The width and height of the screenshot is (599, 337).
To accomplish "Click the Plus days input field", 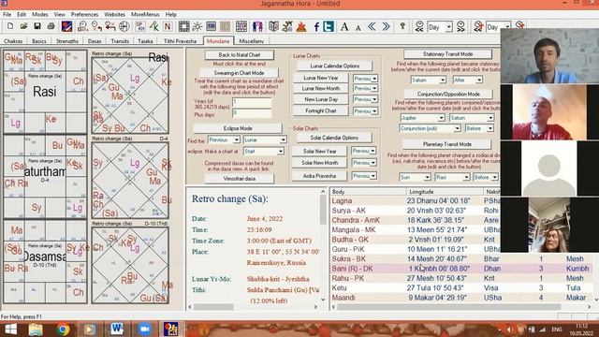I will tap(252, 113).
